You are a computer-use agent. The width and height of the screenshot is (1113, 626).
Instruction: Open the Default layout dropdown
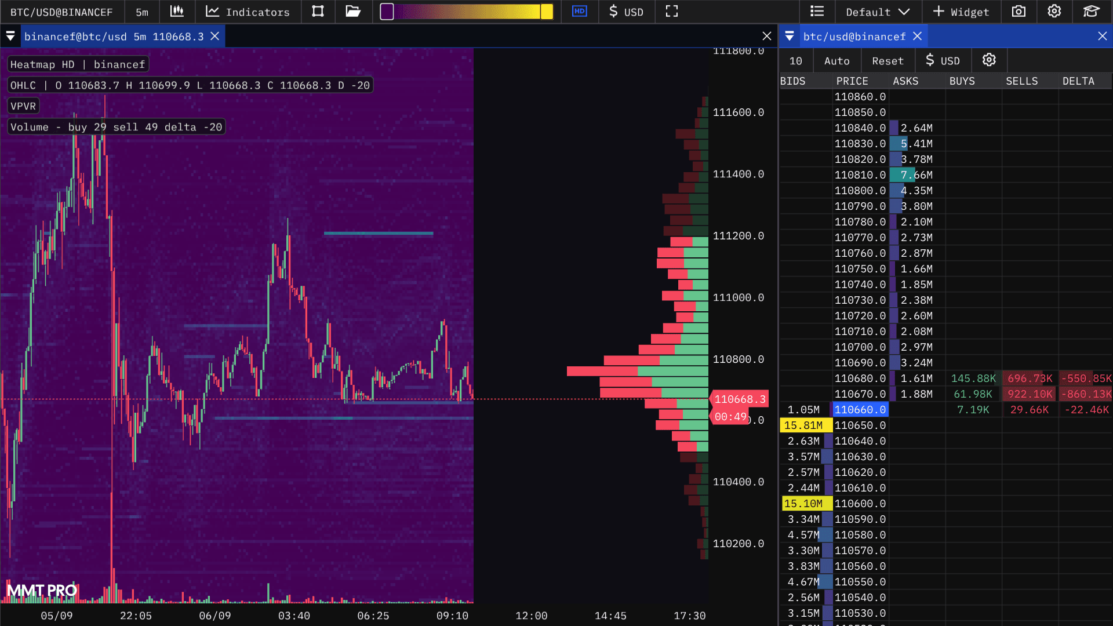coord(878,12)
